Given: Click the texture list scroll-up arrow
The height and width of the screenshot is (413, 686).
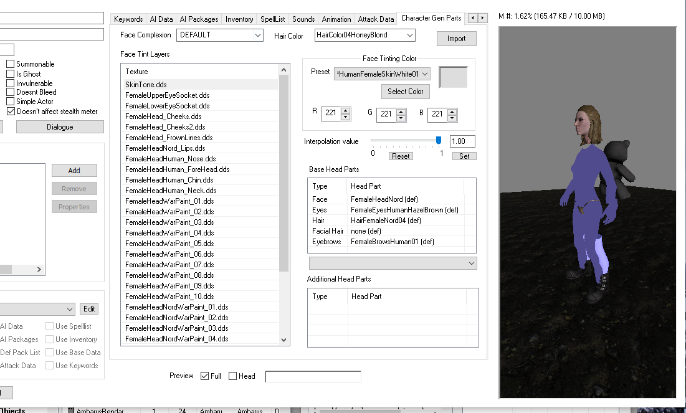Looking at the screenshot, I should point(283,70).
